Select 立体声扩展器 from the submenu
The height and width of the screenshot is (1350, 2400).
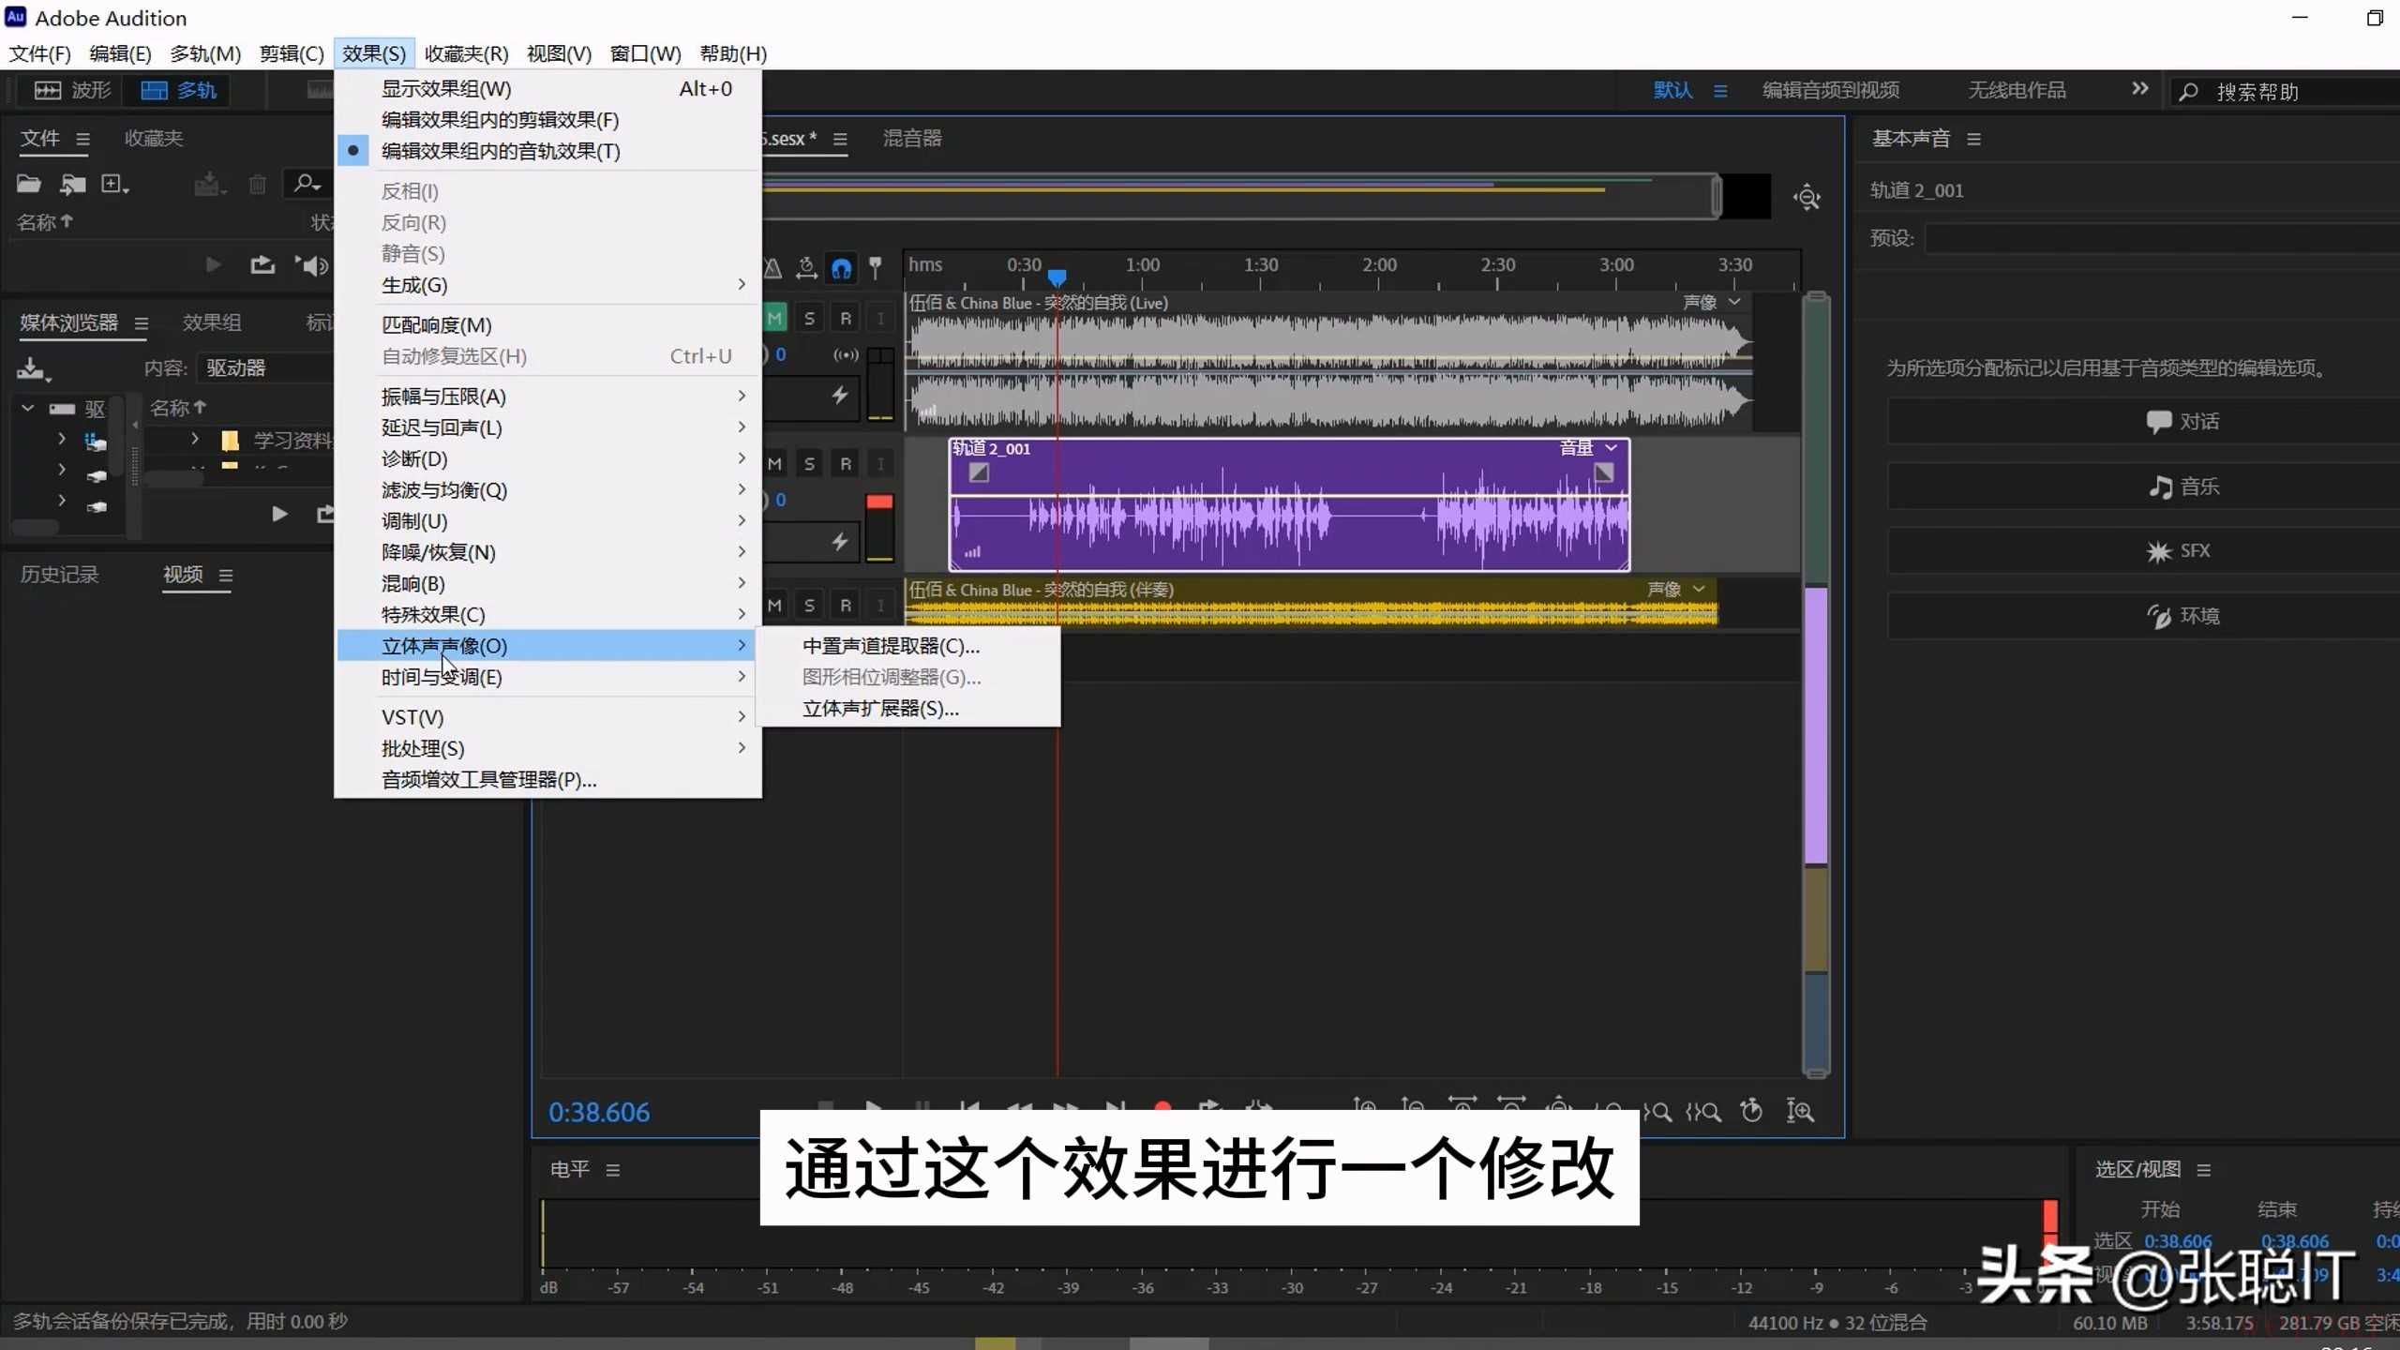(879, 709)
